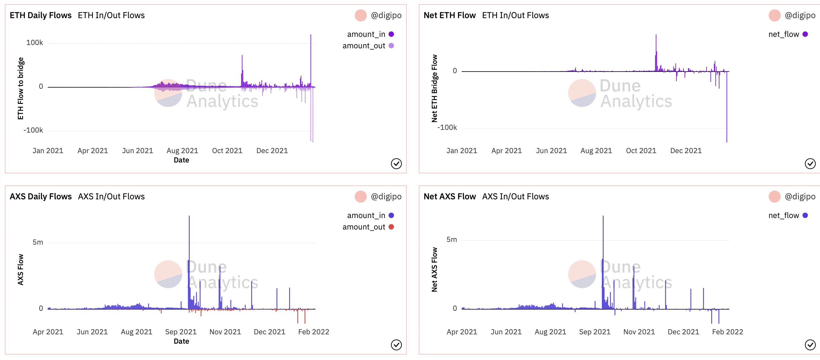Click light purple amount_out dot in ETH legend
Viewport: 820px width, 360px height.
coord(391,46)
